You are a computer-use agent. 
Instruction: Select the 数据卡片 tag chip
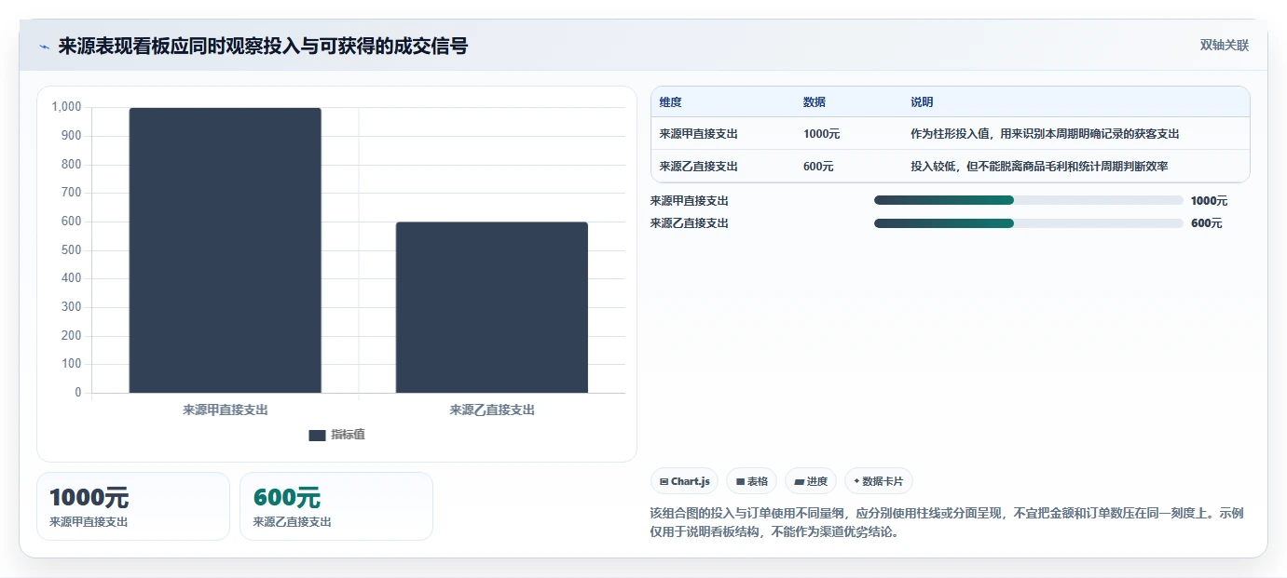pyautogui.click(x=879, y=481)
